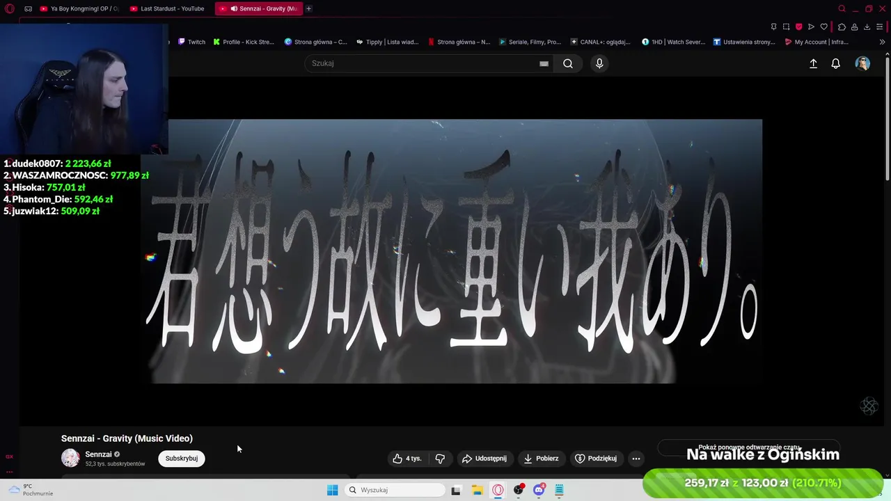Click the Pobierz download button
This screenshot has width=891, height=501.
(x=542, y=458)
